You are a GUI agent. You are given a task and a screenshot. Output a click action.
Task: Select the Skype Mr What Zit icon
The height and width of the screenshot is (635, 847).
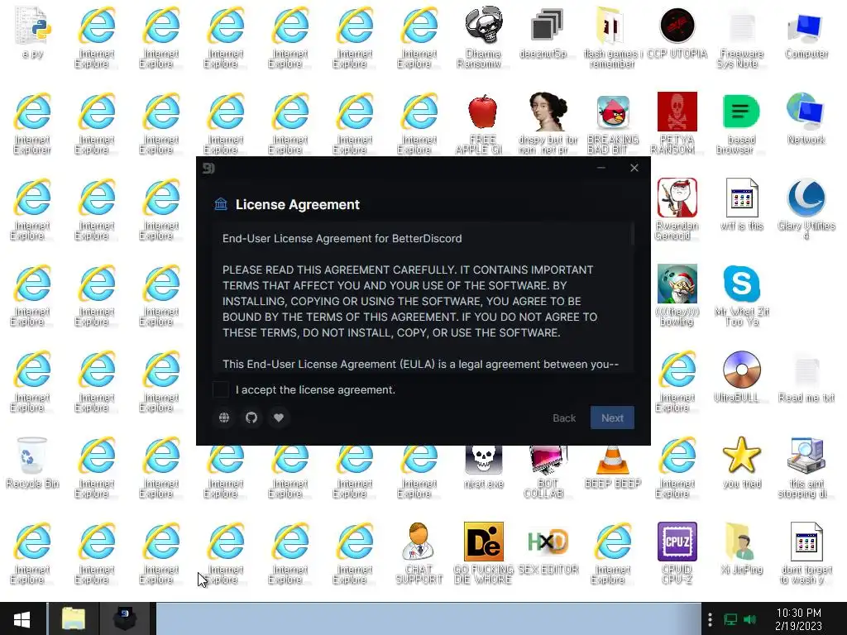tap(742, 295)
